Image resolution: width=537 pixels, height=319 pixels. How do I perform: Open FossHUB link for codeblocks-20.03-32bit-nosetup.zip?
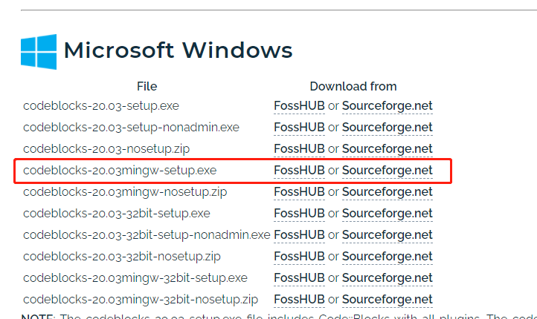click(x=299, y=257)
